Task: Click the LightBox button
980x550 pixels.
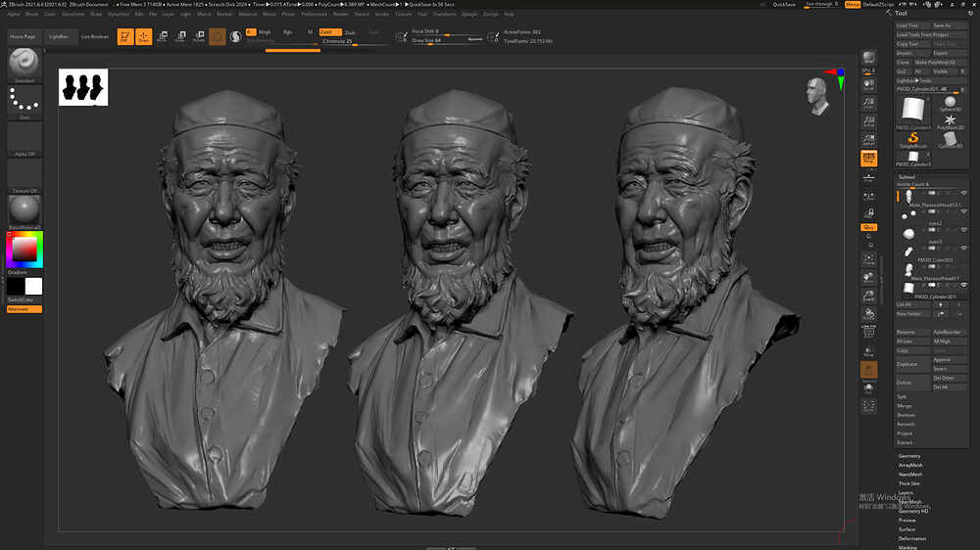Action: [60, 37]
